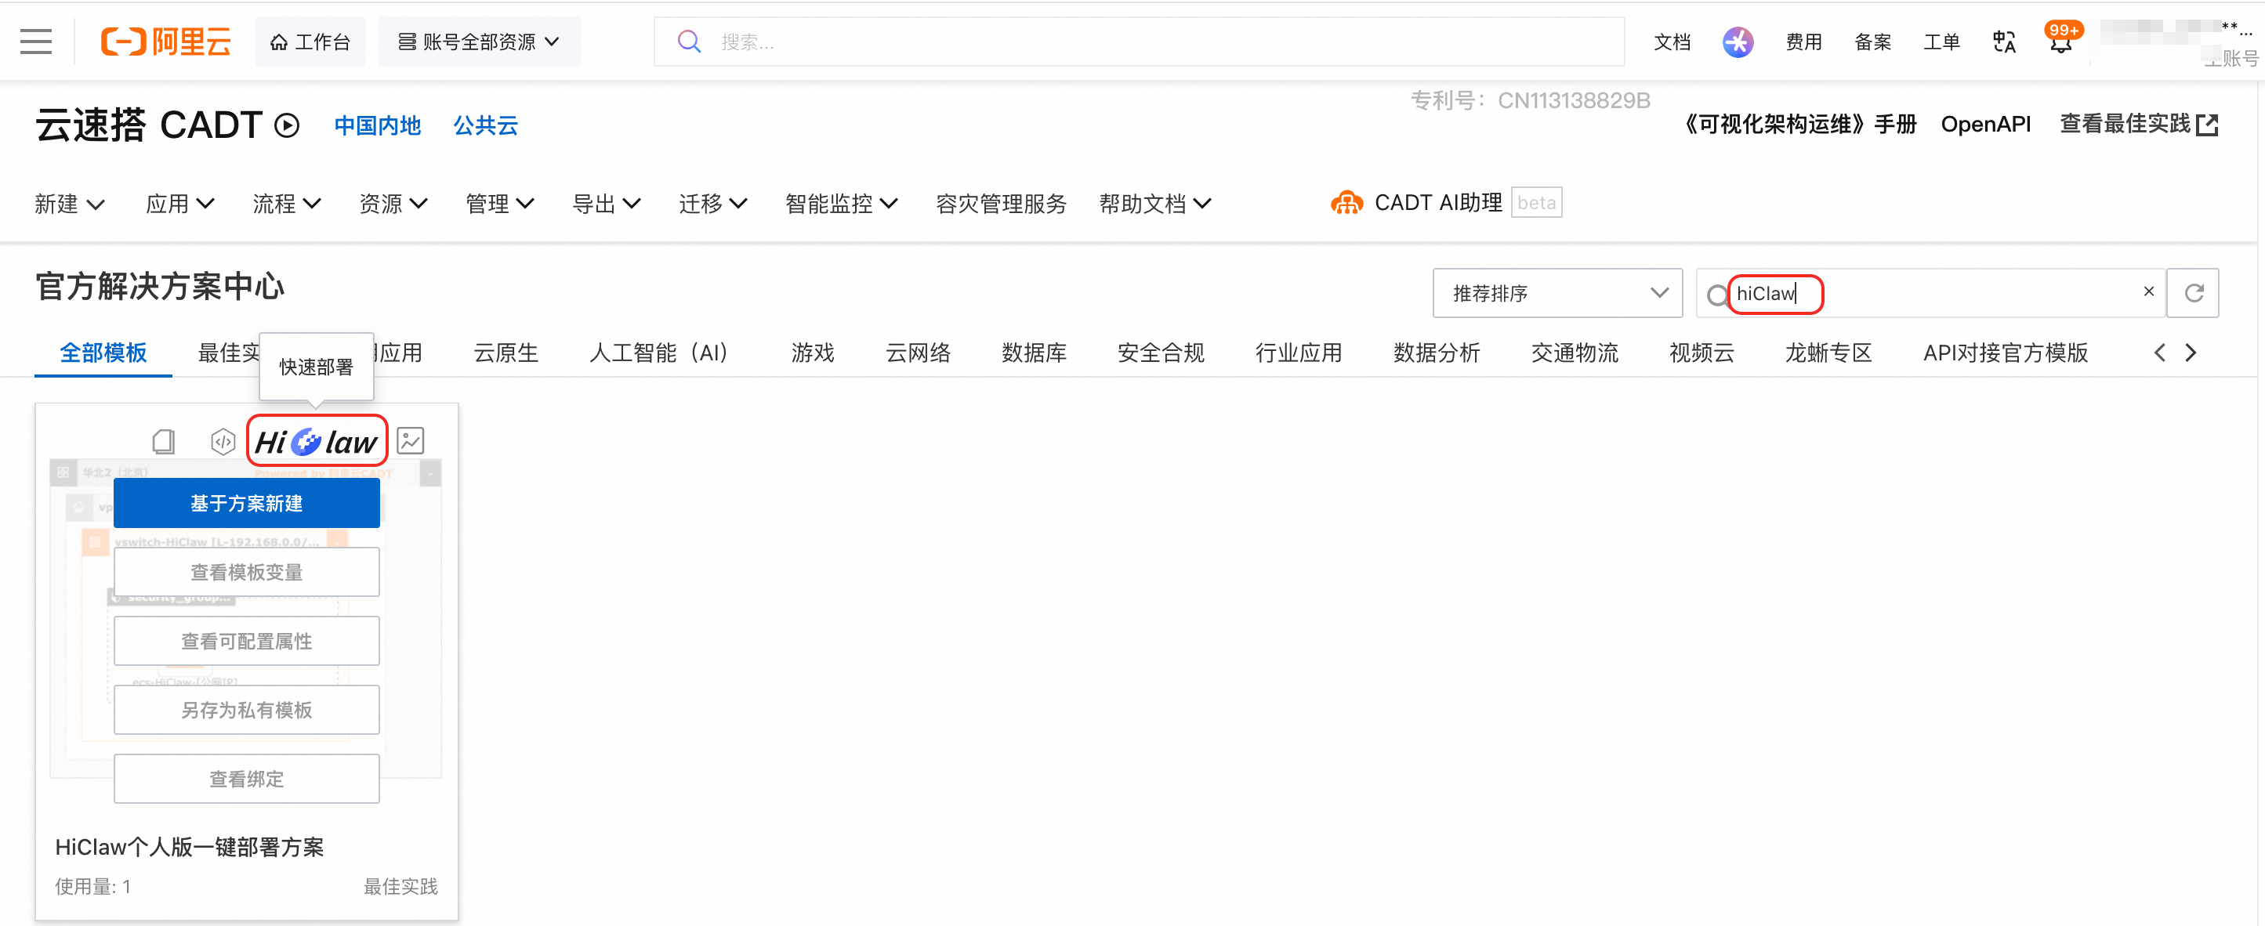
Task: Switch to the 云原生 tab
Action: pyautogui.click(x=506, y=353)
